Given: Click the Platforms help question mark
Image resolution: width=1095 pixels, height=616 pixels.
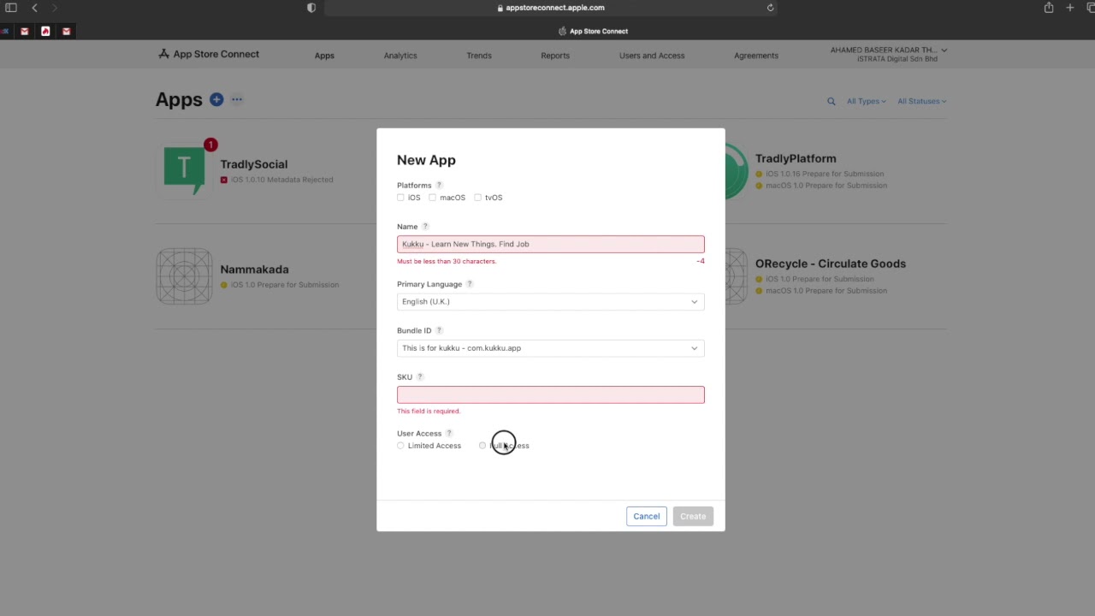Looking at the screenshot, I should [439, 185].
